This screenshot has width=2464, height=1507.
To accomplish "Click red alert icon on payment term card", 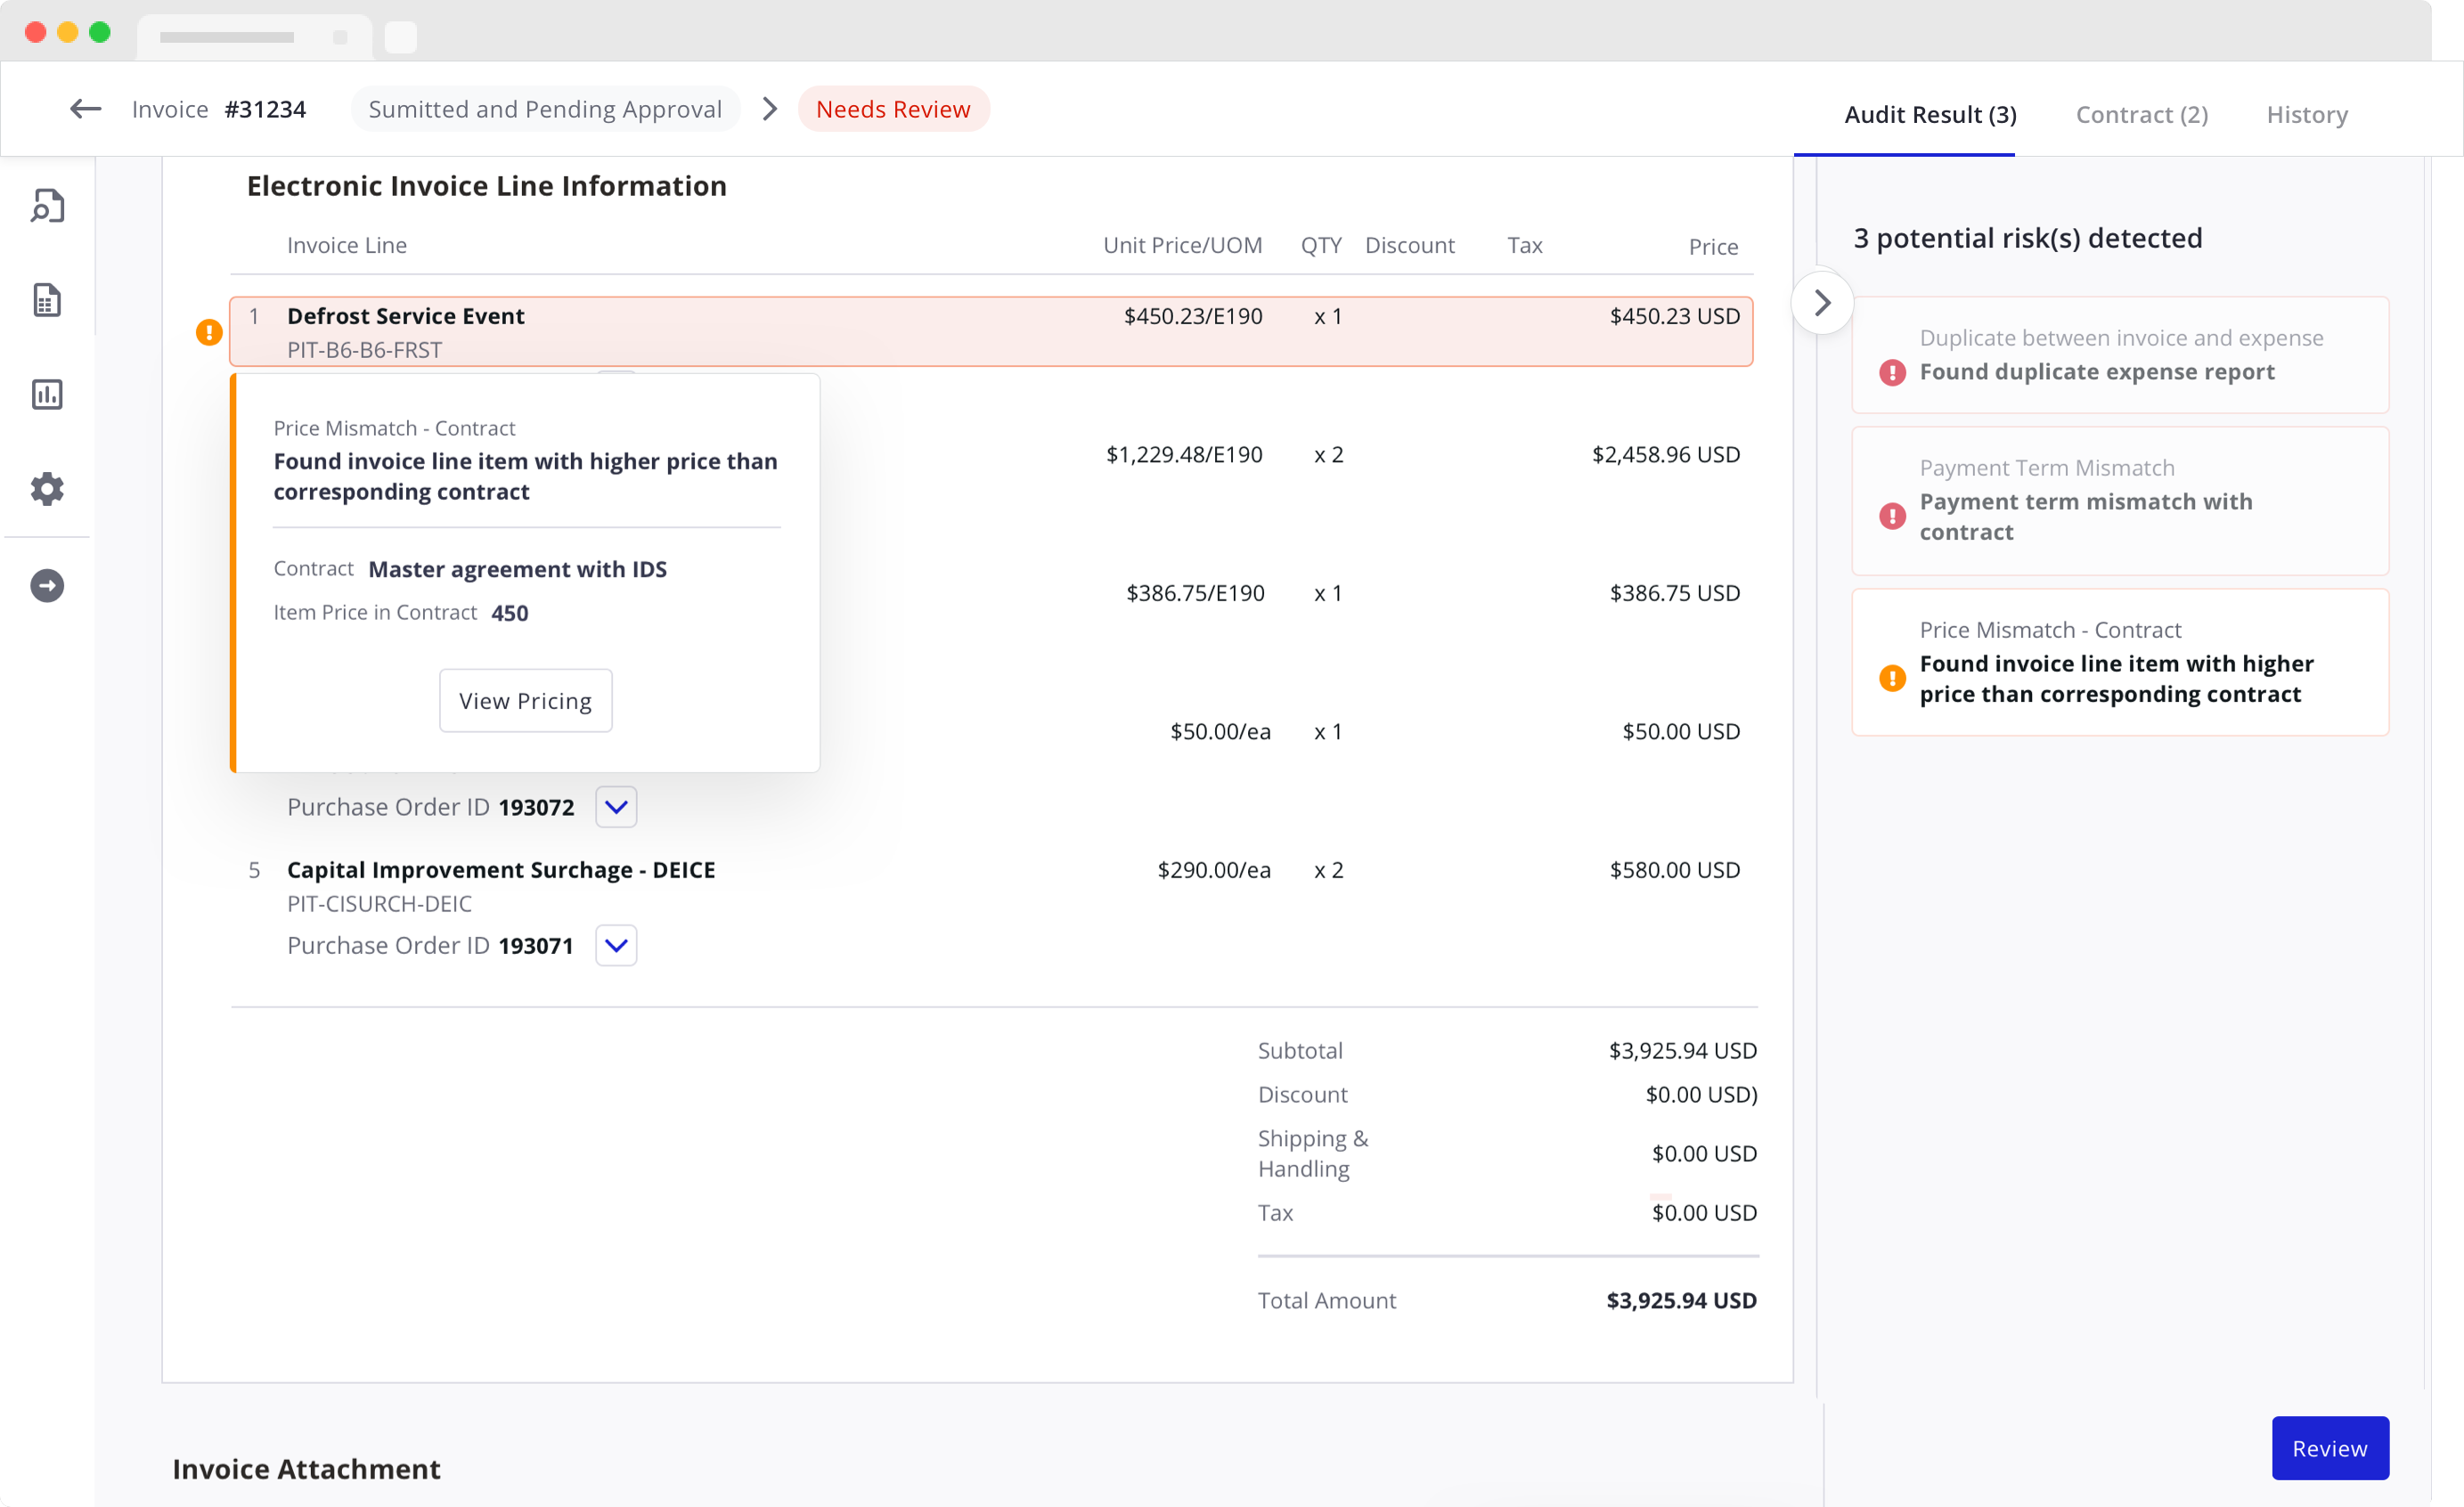I will (1892, 516).
